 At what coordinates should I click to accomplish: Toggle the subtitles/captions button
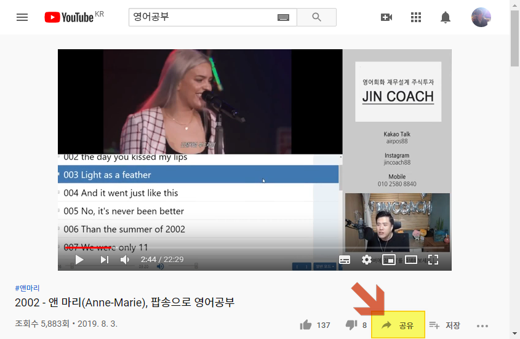[345, 260]
